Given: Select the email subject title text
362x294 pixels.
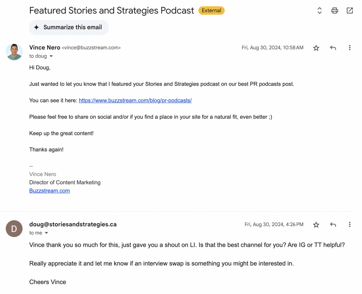Looking at the screenshot, I should 111,10.
